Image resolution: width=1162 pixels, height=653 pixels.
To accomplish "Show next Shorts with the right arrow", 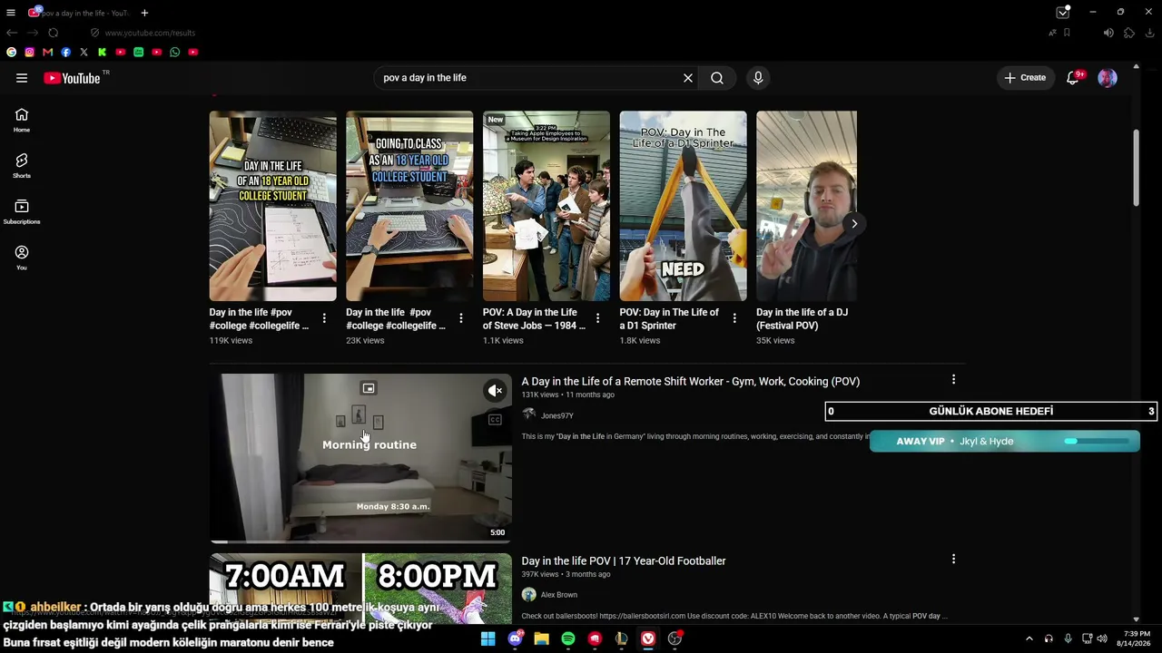I will (854, 223).
